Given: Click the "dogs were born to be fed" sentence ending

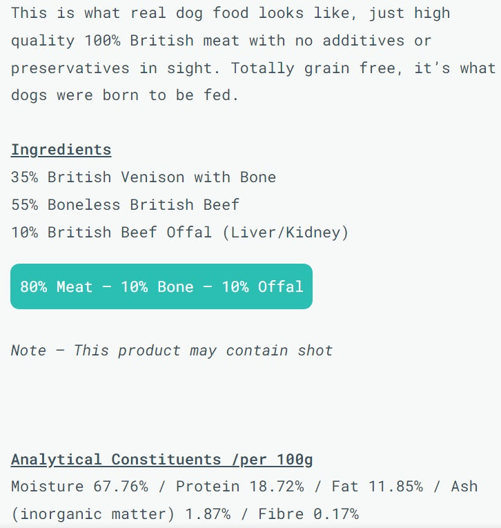Looking at the screenshot, I should 124,96.
